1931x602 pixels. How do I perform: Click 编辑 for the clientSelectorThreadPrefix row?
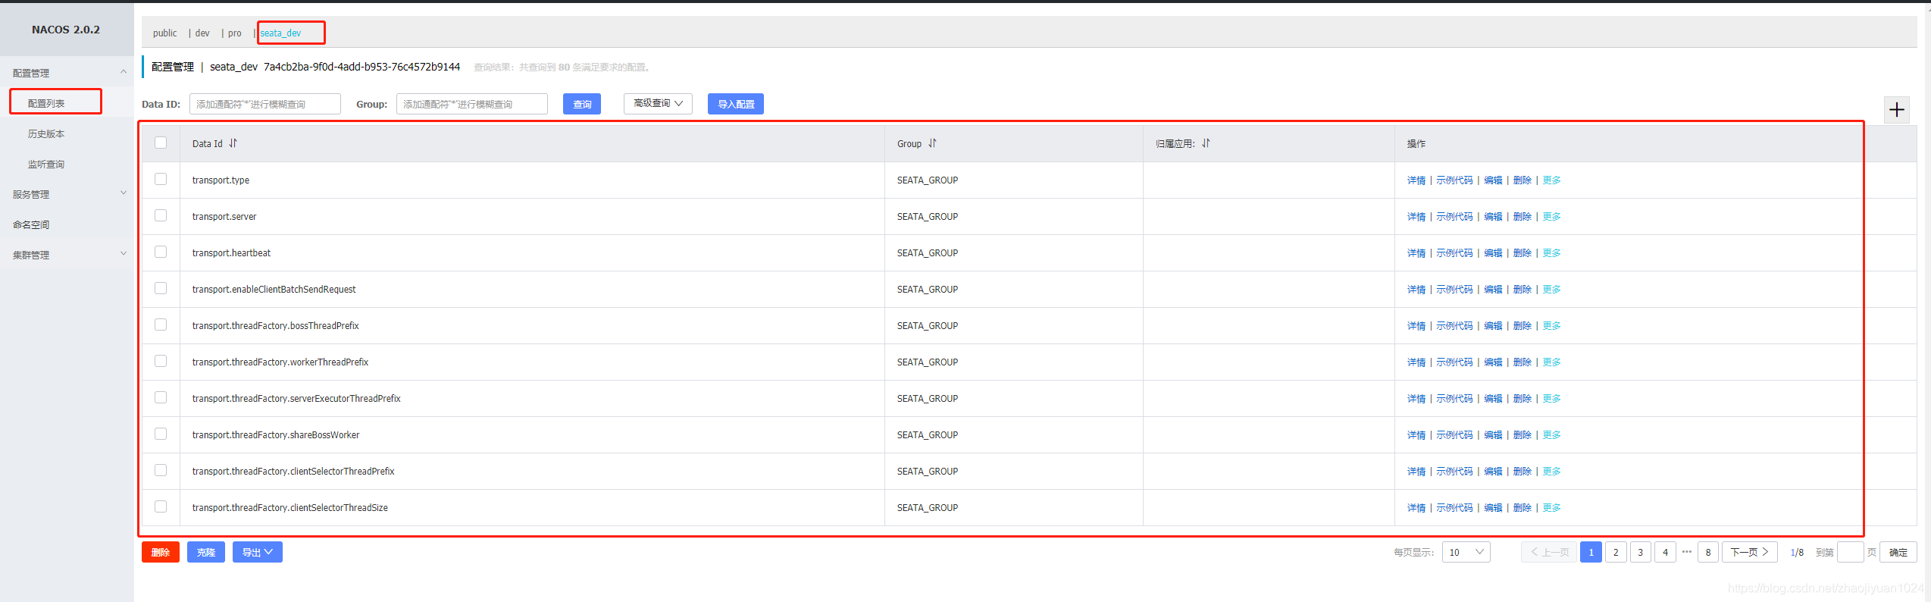[x=1493, y=472]
